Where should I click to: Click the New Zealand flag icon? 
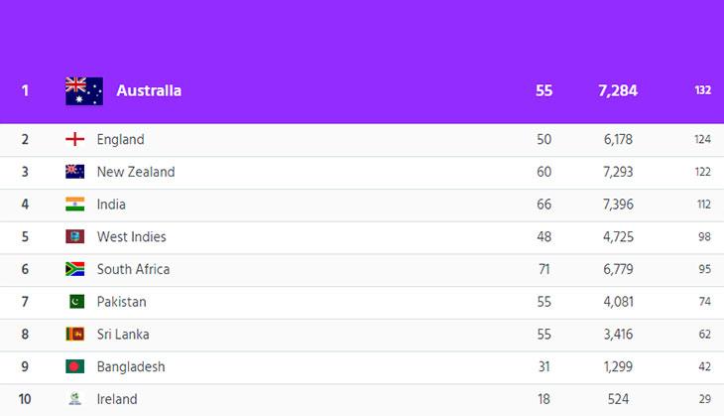coord(74,172)
